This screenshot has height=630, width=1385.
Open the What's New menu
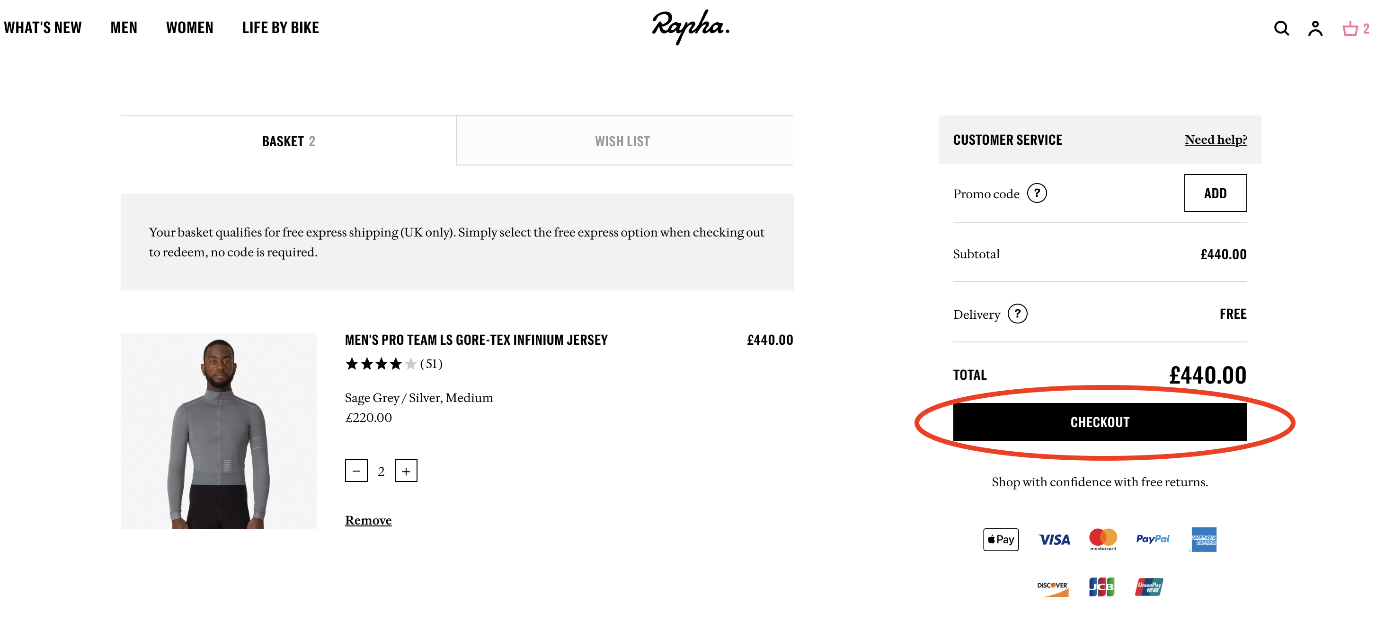(43, 28)
